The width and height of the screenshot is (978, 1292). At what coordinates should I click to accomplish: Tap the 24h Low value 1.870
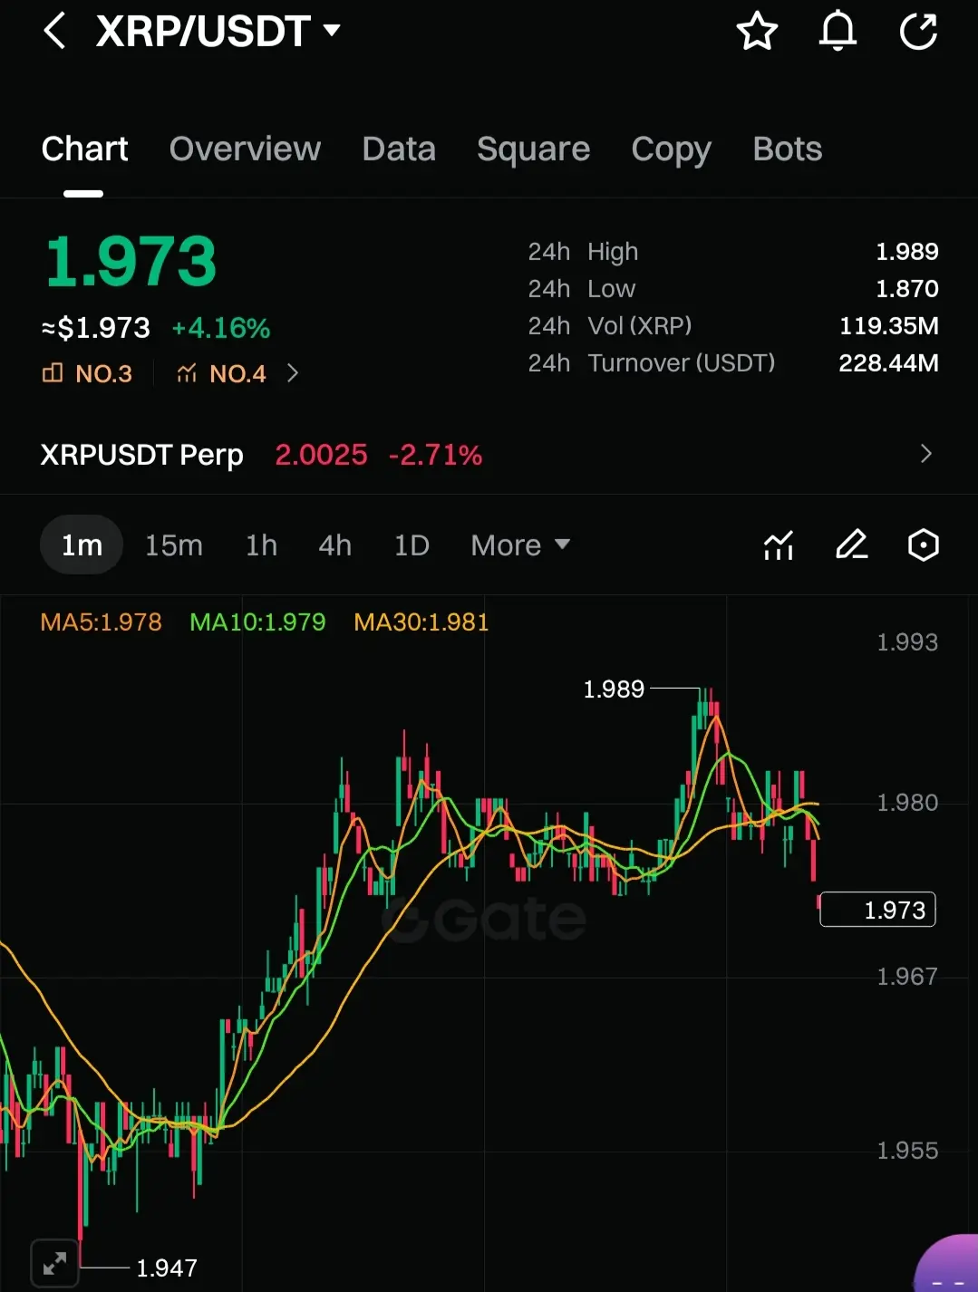pos(906,289)
